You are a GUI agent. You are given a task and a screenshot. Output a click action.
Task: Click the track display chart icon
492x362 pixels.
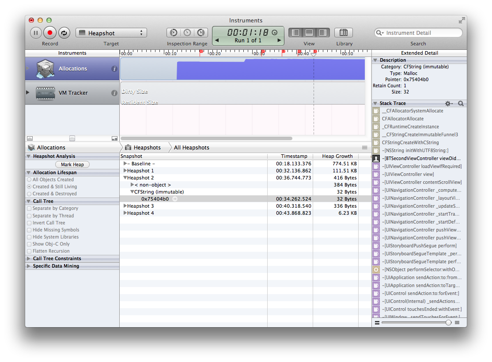click(30, 138)
